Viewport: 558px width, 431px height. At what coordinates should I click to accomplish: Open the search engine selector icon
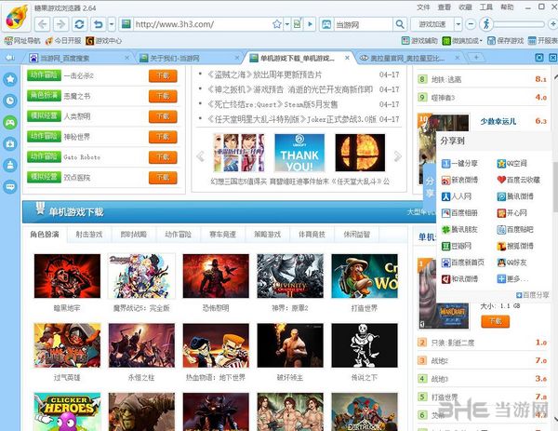tap(326, 24)
